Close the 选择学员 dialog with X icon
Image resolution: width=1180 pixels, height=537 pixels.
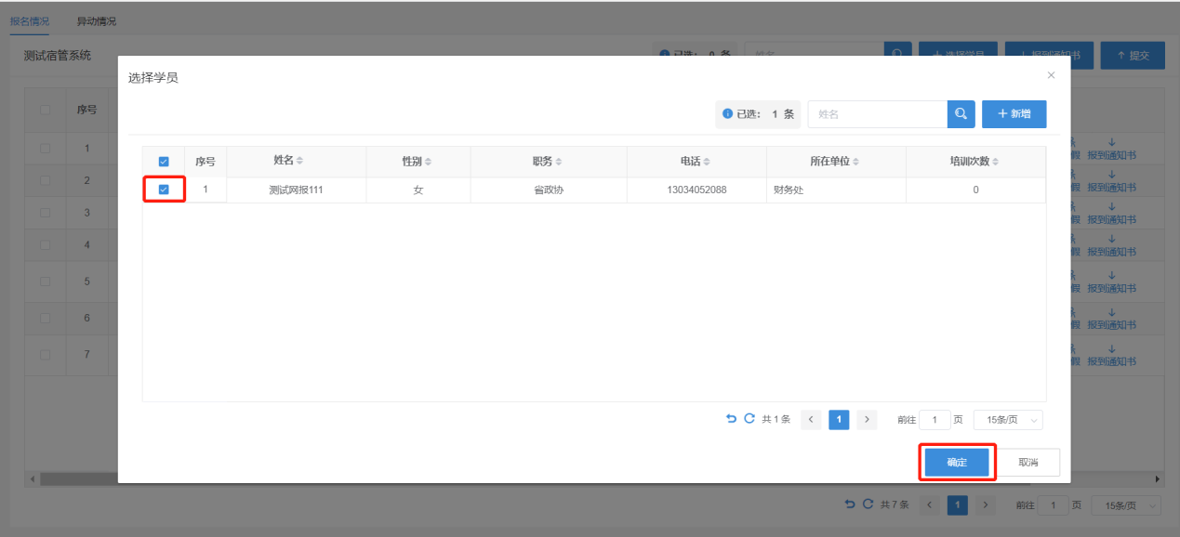[x=1051, y=75]
